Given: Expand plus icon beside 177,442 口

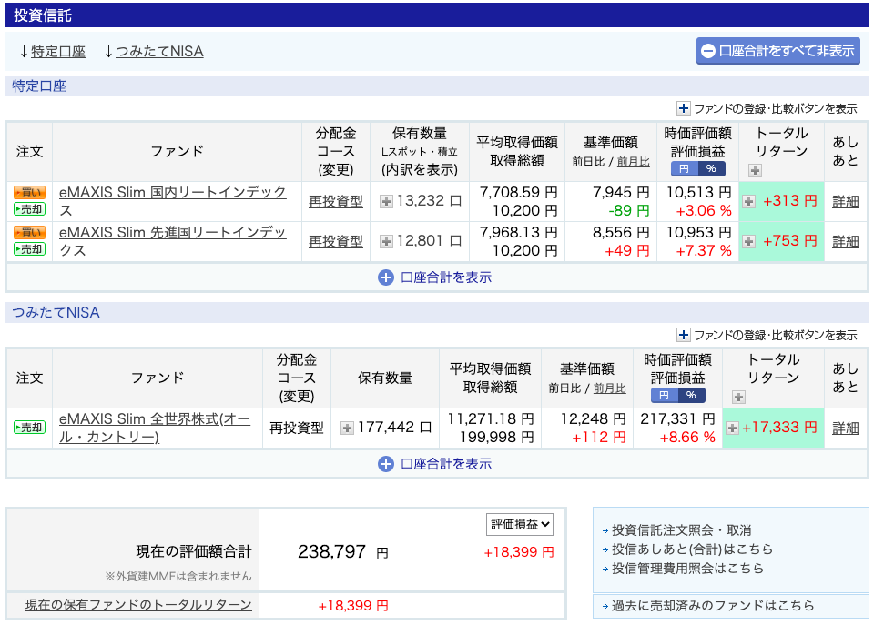Looking at the screenshot, I should [347, 428].
